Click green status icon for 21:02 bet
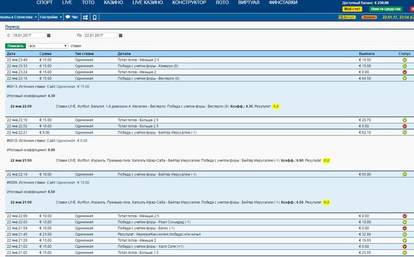The height and width of the screenshot is (257, 414). (x=405, y=252)
